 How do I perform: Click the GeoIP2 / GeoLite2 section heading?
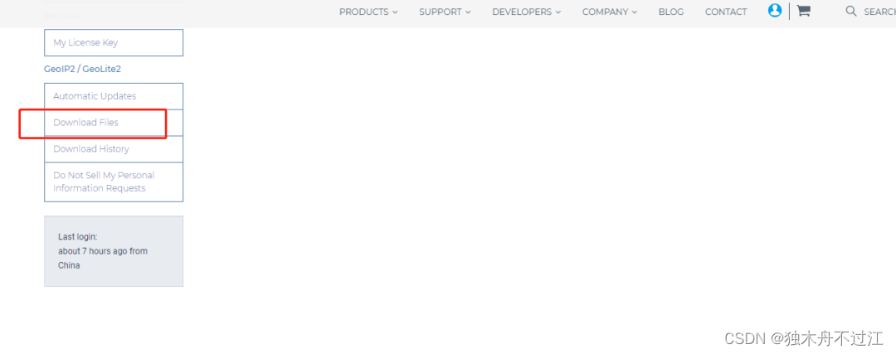pyautogui.click(x=82, y=69)
